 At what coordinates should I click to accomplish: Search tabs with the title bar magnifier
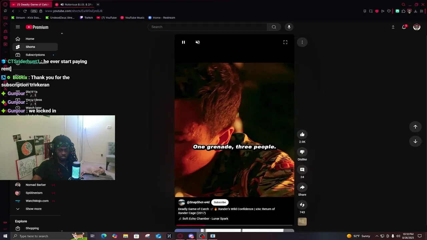[403, 4]
